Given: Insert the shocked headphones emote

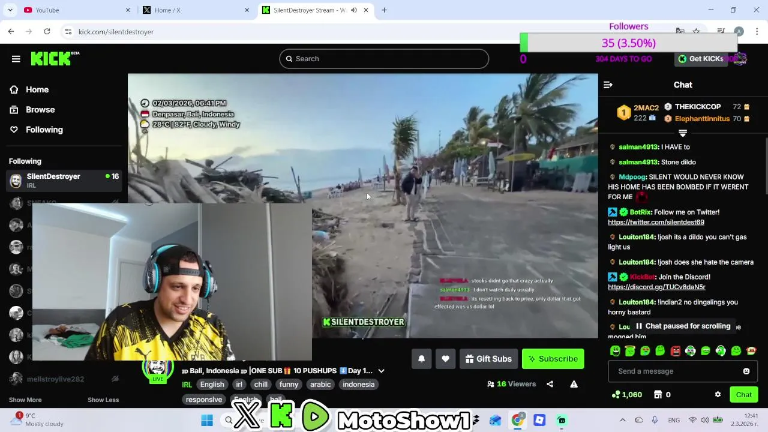Looking at the screenshot, I should click(x=691, y=351).
